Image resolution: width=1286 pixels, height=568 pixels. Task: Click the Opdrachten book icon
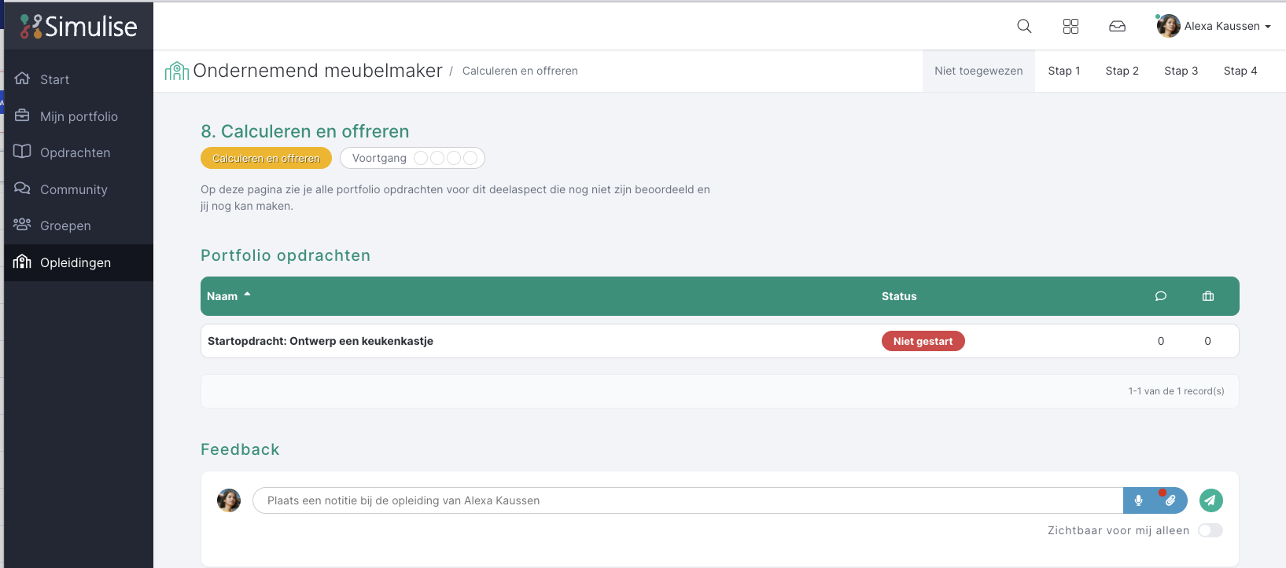pyautogui.click(x=22, y=152)
